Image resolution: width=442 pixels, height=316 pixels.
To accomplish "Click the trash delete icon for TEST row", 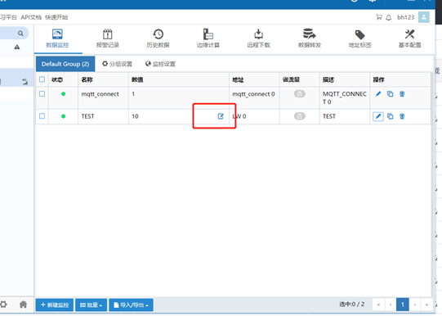I will coord(402,116).
